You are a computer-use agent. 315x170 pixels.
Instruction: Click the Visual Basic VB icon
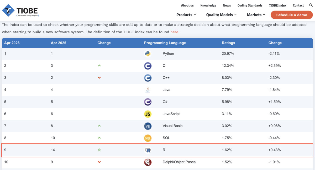pyautogui.click(x=148, y=126)
